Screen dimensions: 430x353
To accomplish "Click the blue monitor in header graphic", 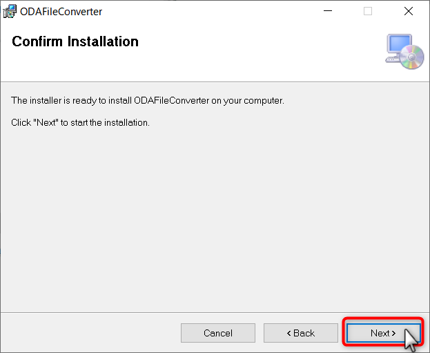I will (x=399, y=44).
